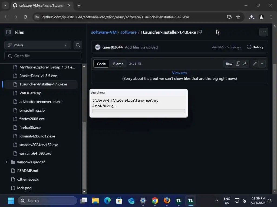Show hidden system tray icons
The width and height of the screenshot is (277, 207).
pyautogui.click(x=217, y=201)
